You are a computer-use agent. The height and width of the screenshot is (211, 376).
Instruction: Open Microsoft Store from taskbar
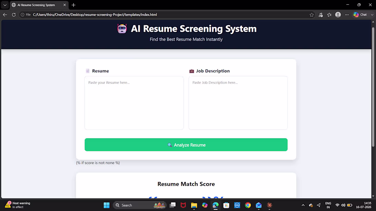tap(226, 205)
